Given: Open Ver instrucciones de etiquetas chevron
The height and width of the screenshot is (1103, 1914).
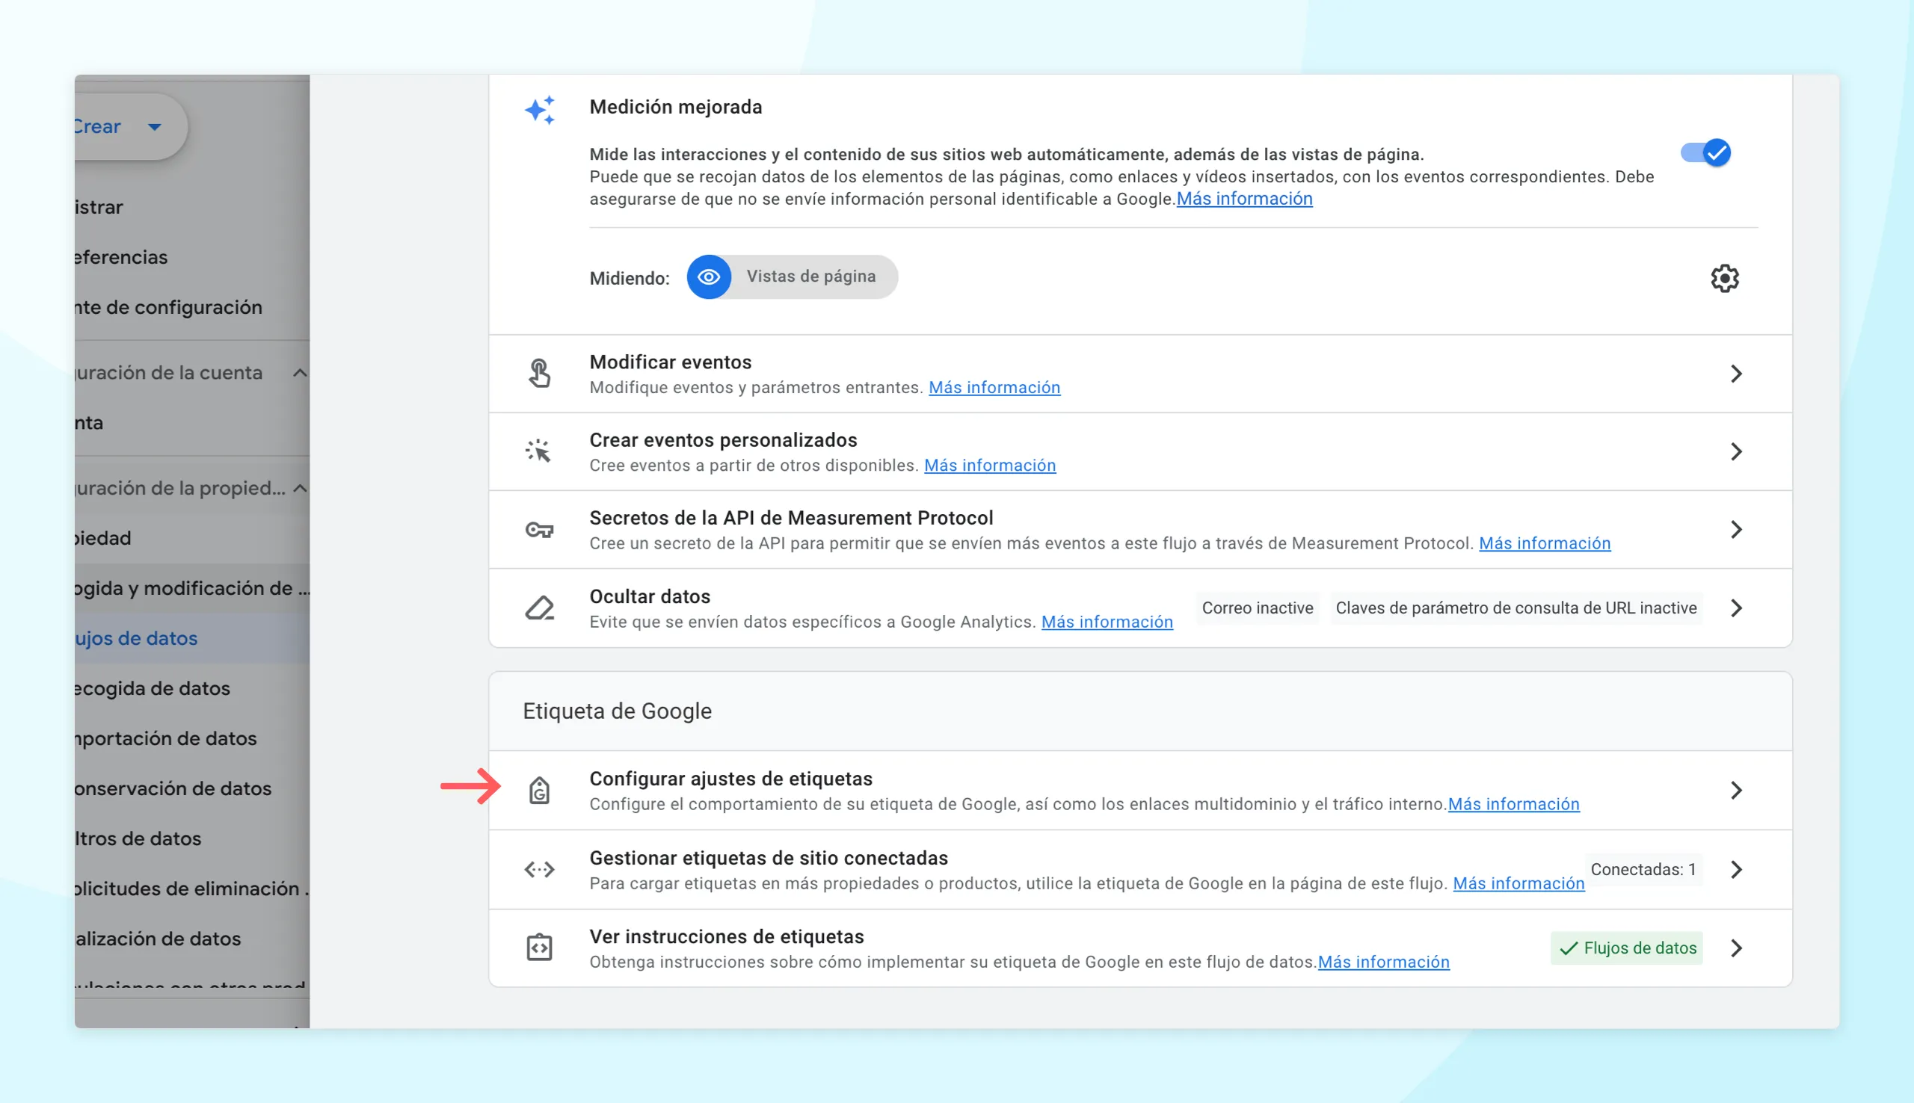Looking at the screenshot, I should [1736, 948].
